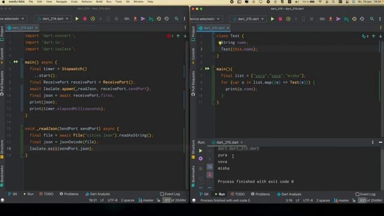Screen dimensions: 384x216
Task: Toggle the Project tool window in the right window sidebar
Action: [193, 34]
